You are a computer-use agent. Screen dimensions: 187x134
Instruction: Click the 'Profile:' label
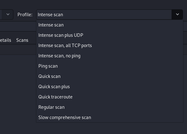coord(25,14)
